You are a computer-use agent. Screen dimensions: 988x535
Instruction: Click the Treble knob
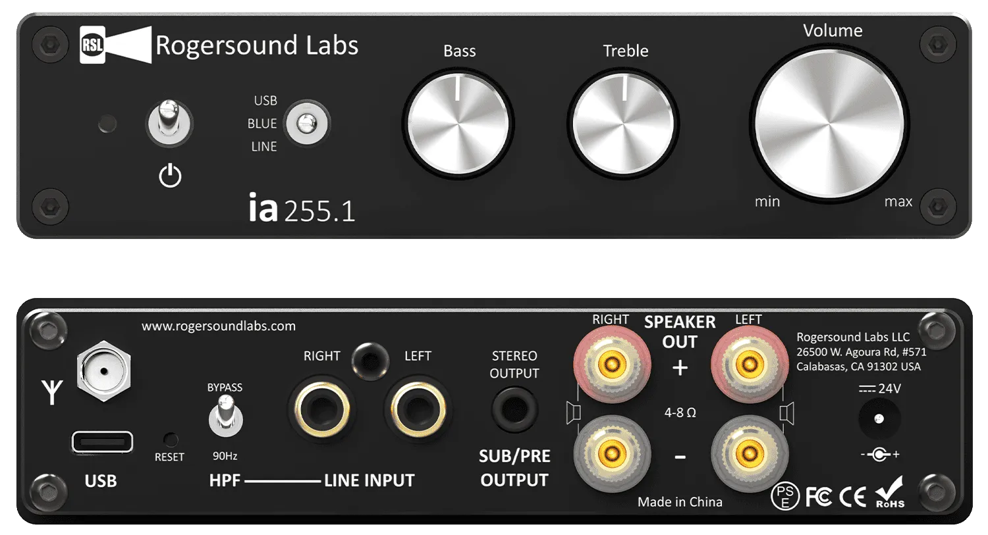point(622,125)
